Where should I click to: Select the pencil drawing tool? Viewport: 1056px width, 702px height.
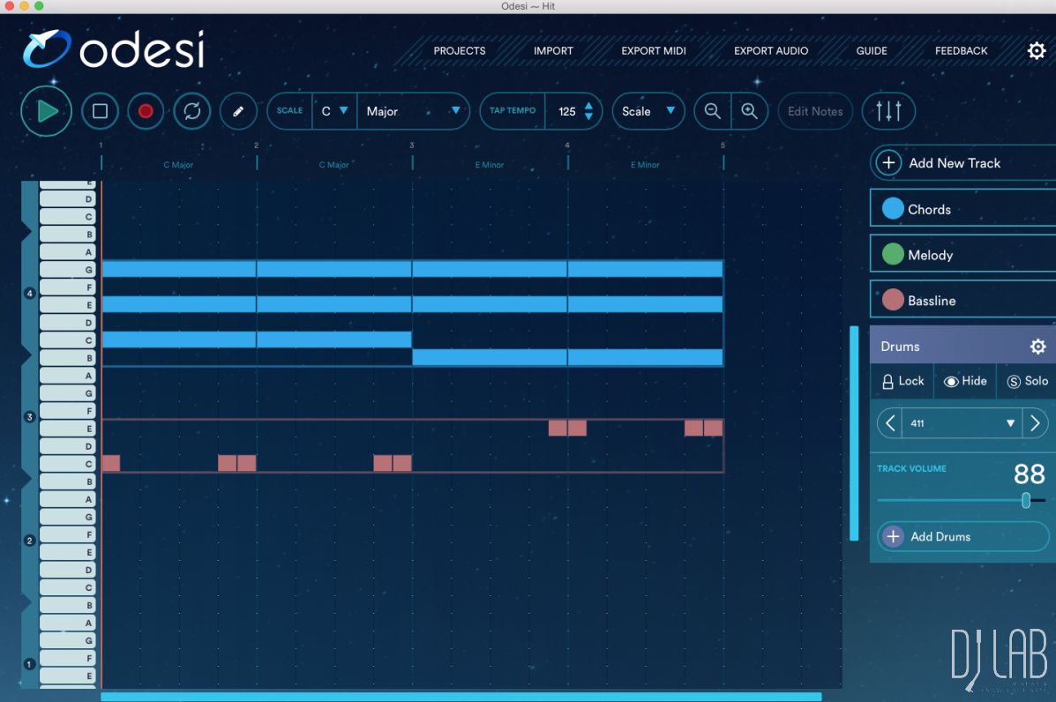point(237,111)
